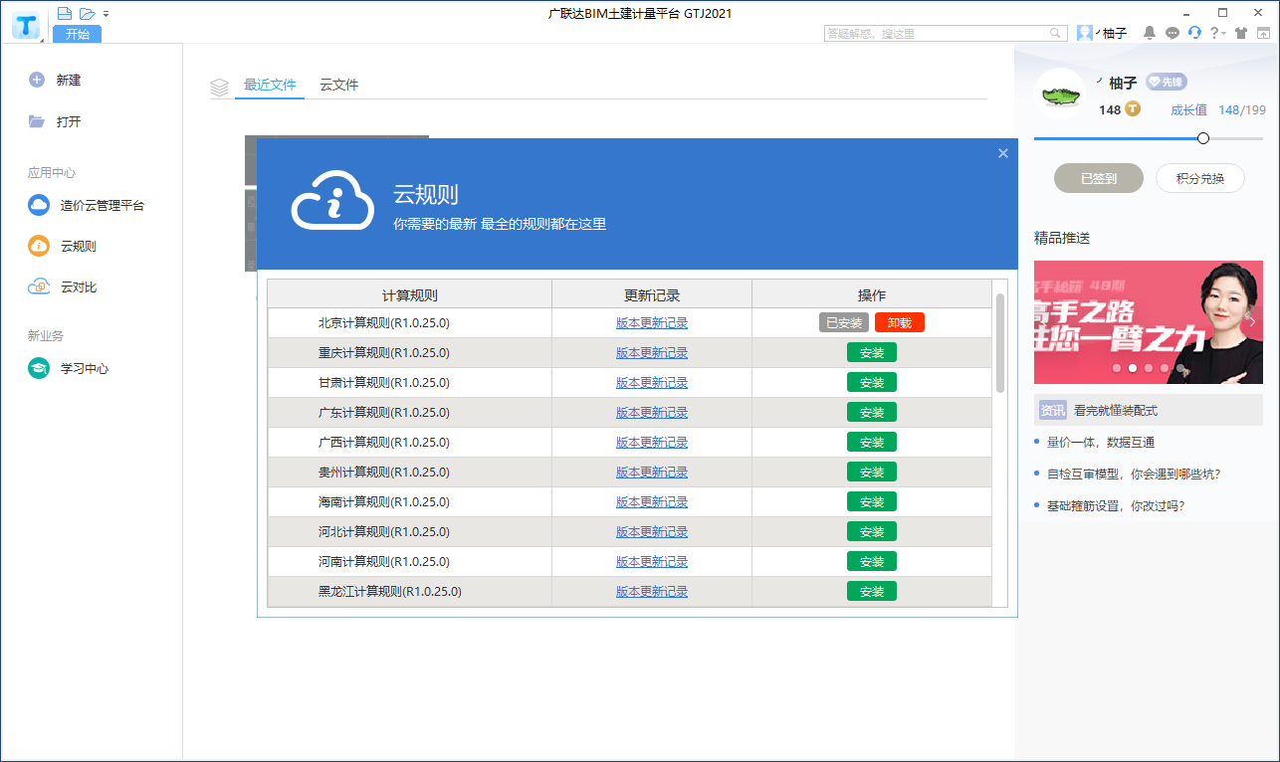1280x762 pixels.
Task: Install 海南计算规则
Action: coord(872,501)
